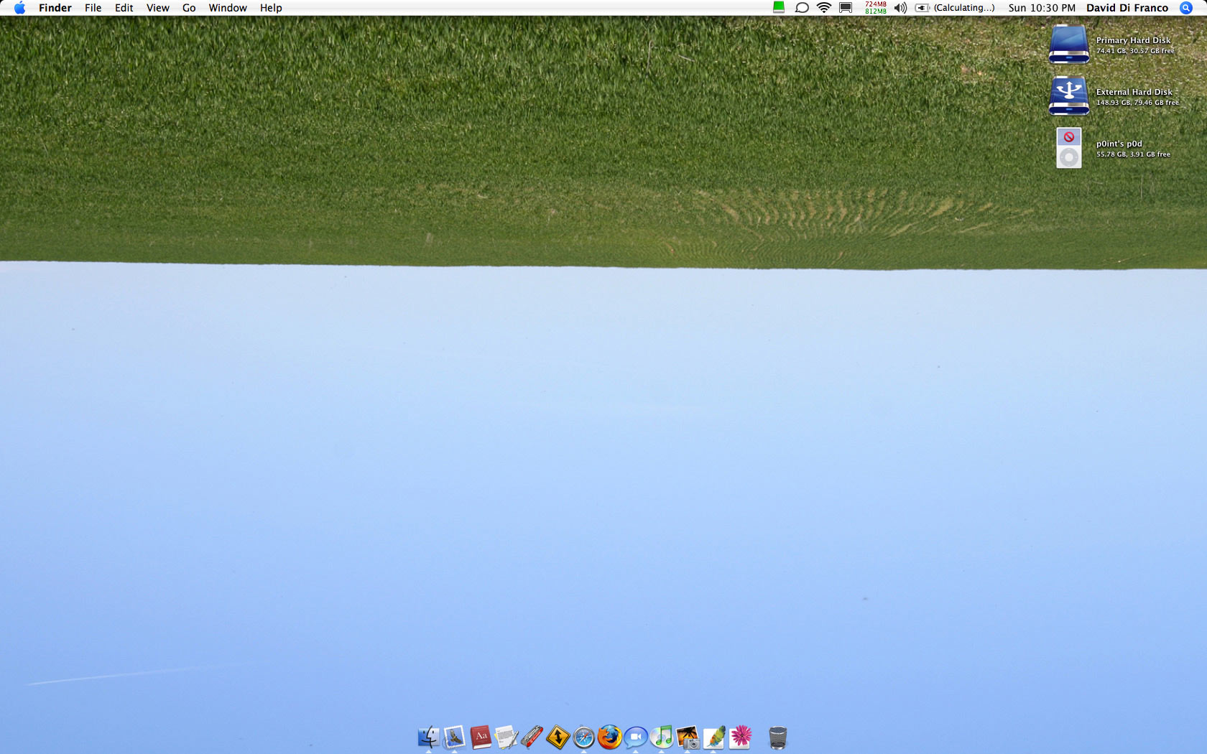This screenshot has height=754, width=1207.
Task: Select the p0int's p0d iPod icon
Action: pyautogui.click(x=1069, y=148)
